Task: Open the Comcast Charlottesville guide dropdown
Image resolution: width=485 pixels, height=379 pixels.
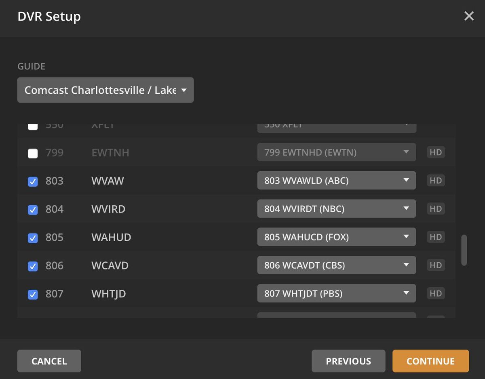Action: coord(105,90)
